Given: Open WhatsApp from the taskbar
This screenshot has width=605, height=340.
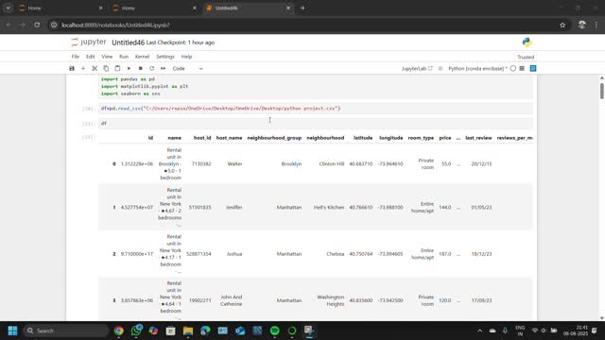Looking at the screenshot, I should [x=136, y=331].
